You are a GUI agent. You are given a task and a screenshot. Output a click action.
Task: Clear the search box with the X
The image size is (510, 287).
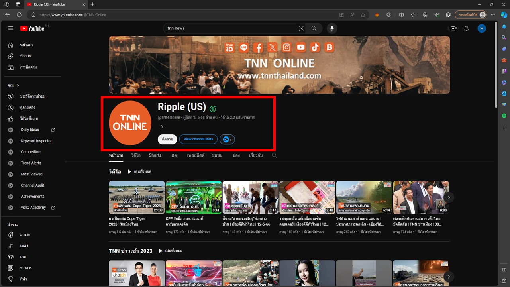click(x=301, y=28)
